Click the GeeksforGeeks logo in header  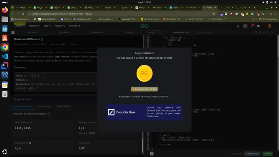144,26
